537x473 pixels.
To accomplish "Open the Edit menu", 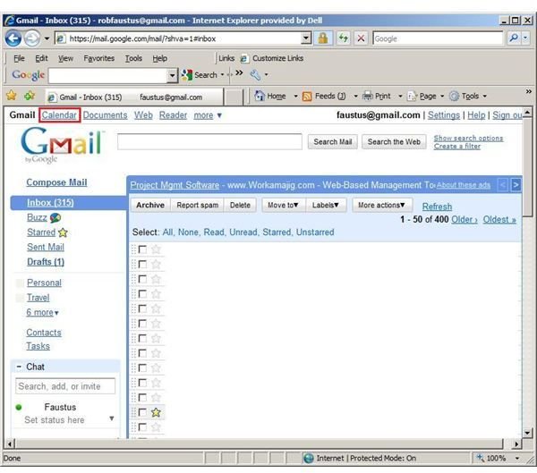I will [41, 58].
